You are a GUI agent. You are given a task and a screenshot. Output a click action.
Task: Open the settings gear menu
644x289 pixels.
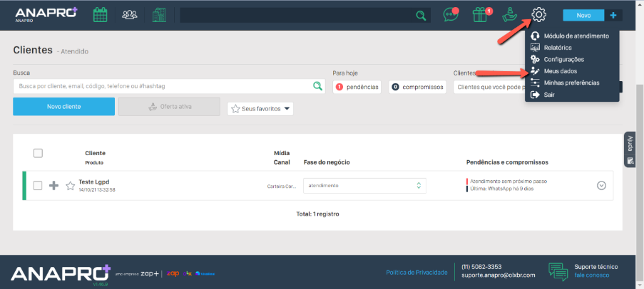[538, 15]
